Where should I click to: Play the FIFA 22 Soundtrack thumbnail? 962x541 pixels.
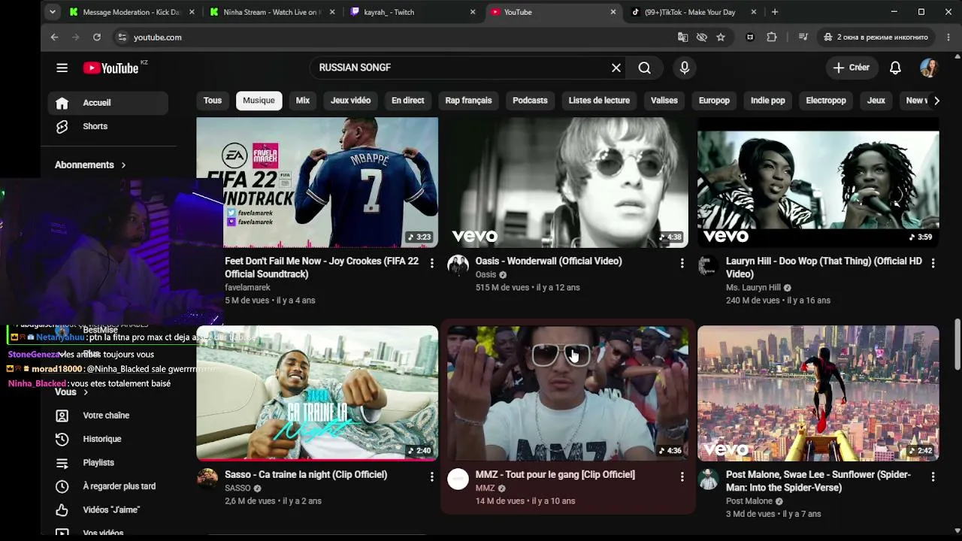pyautogui.click(x=317, y=183)
